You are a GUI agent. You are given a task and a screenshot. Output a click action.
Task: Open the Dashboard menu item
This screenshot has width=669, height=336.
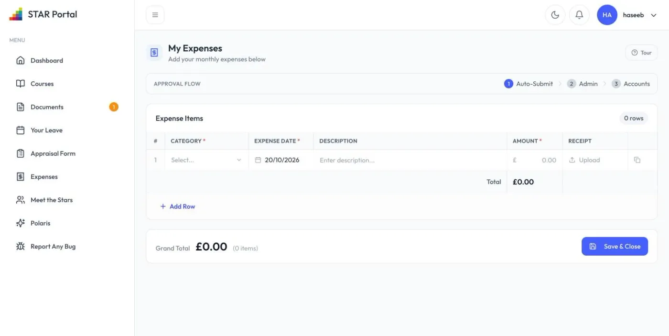67,60
